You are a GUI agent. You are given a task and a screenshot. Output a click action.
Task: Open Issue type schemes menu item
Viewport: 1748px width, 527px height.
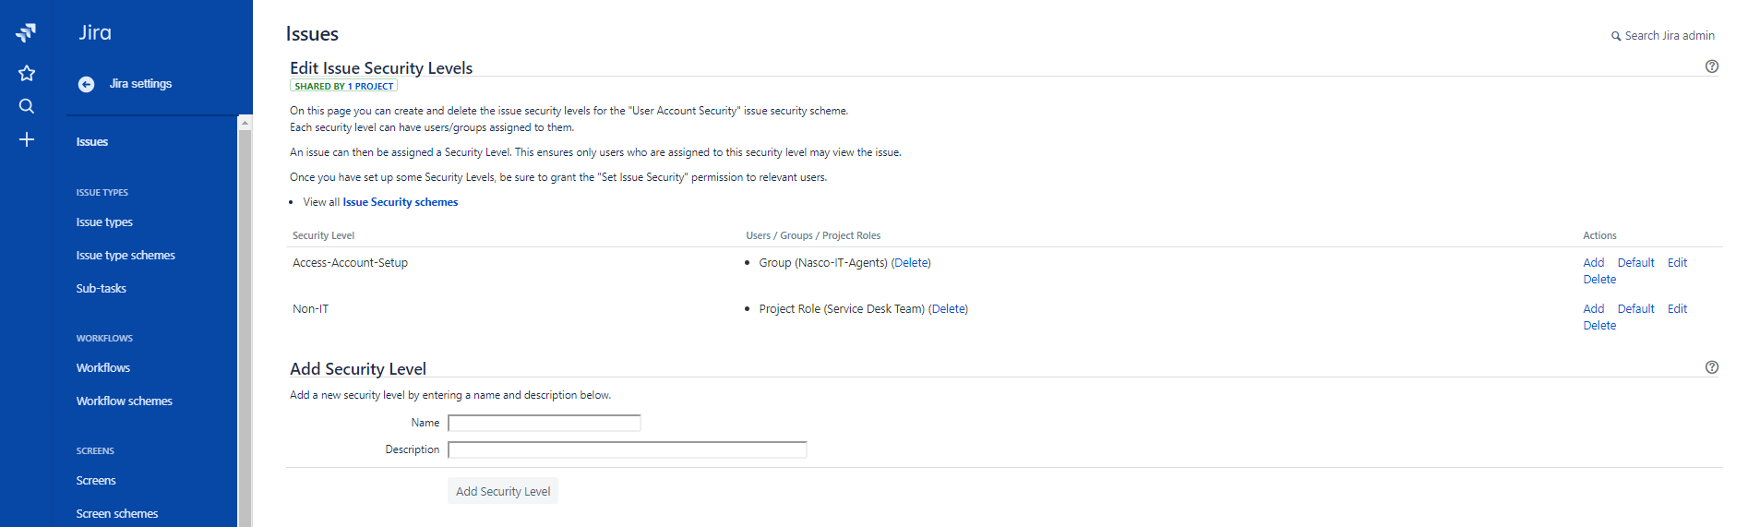pyautogui.click(x=126, y=256)
